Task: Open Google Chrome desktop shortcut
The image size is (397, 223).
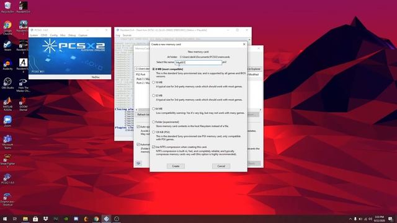Action: click(7, 27)
